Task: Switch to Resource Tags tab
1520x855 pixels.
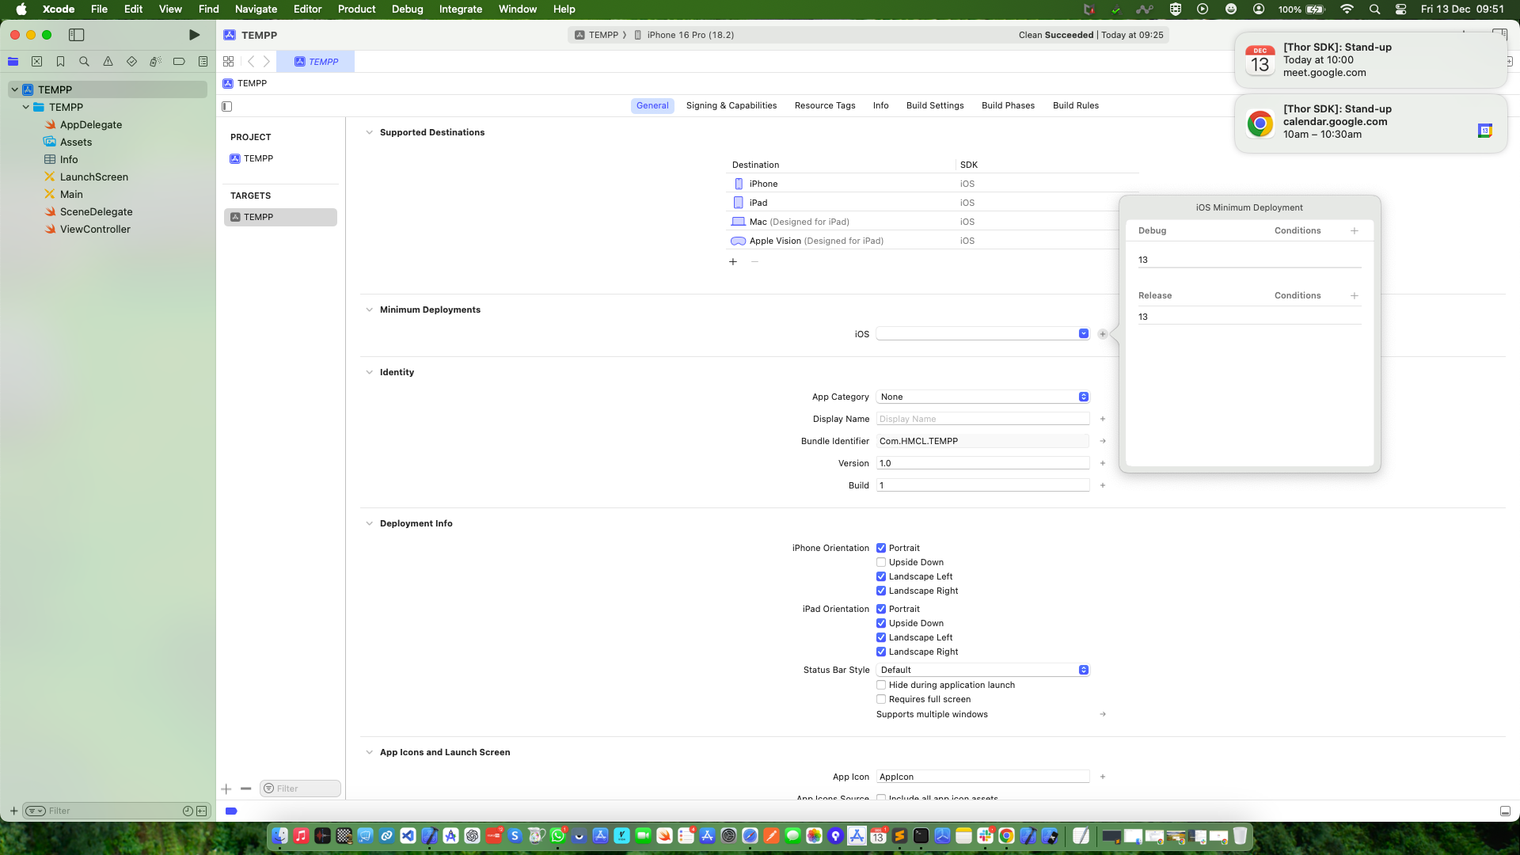Action: tap(825, 105)
